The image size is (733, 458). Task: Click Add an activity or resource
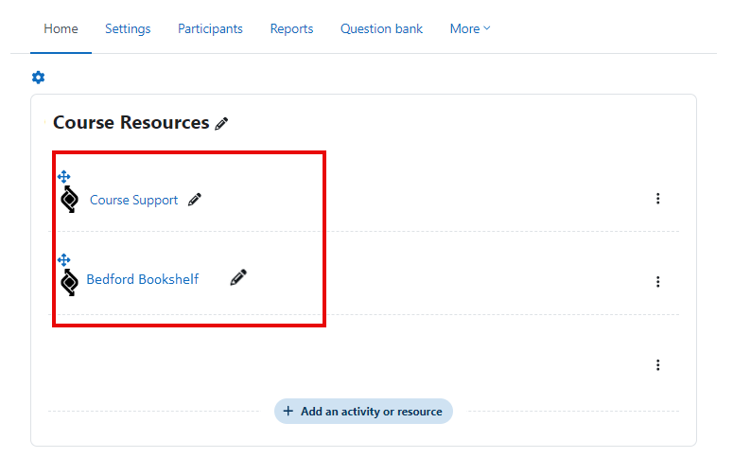tap(363, 412)
